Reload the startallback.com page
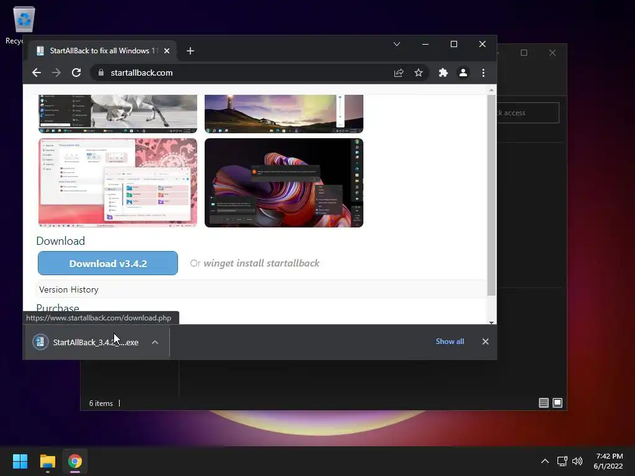The image size is (635, 476). click(76, 73)
